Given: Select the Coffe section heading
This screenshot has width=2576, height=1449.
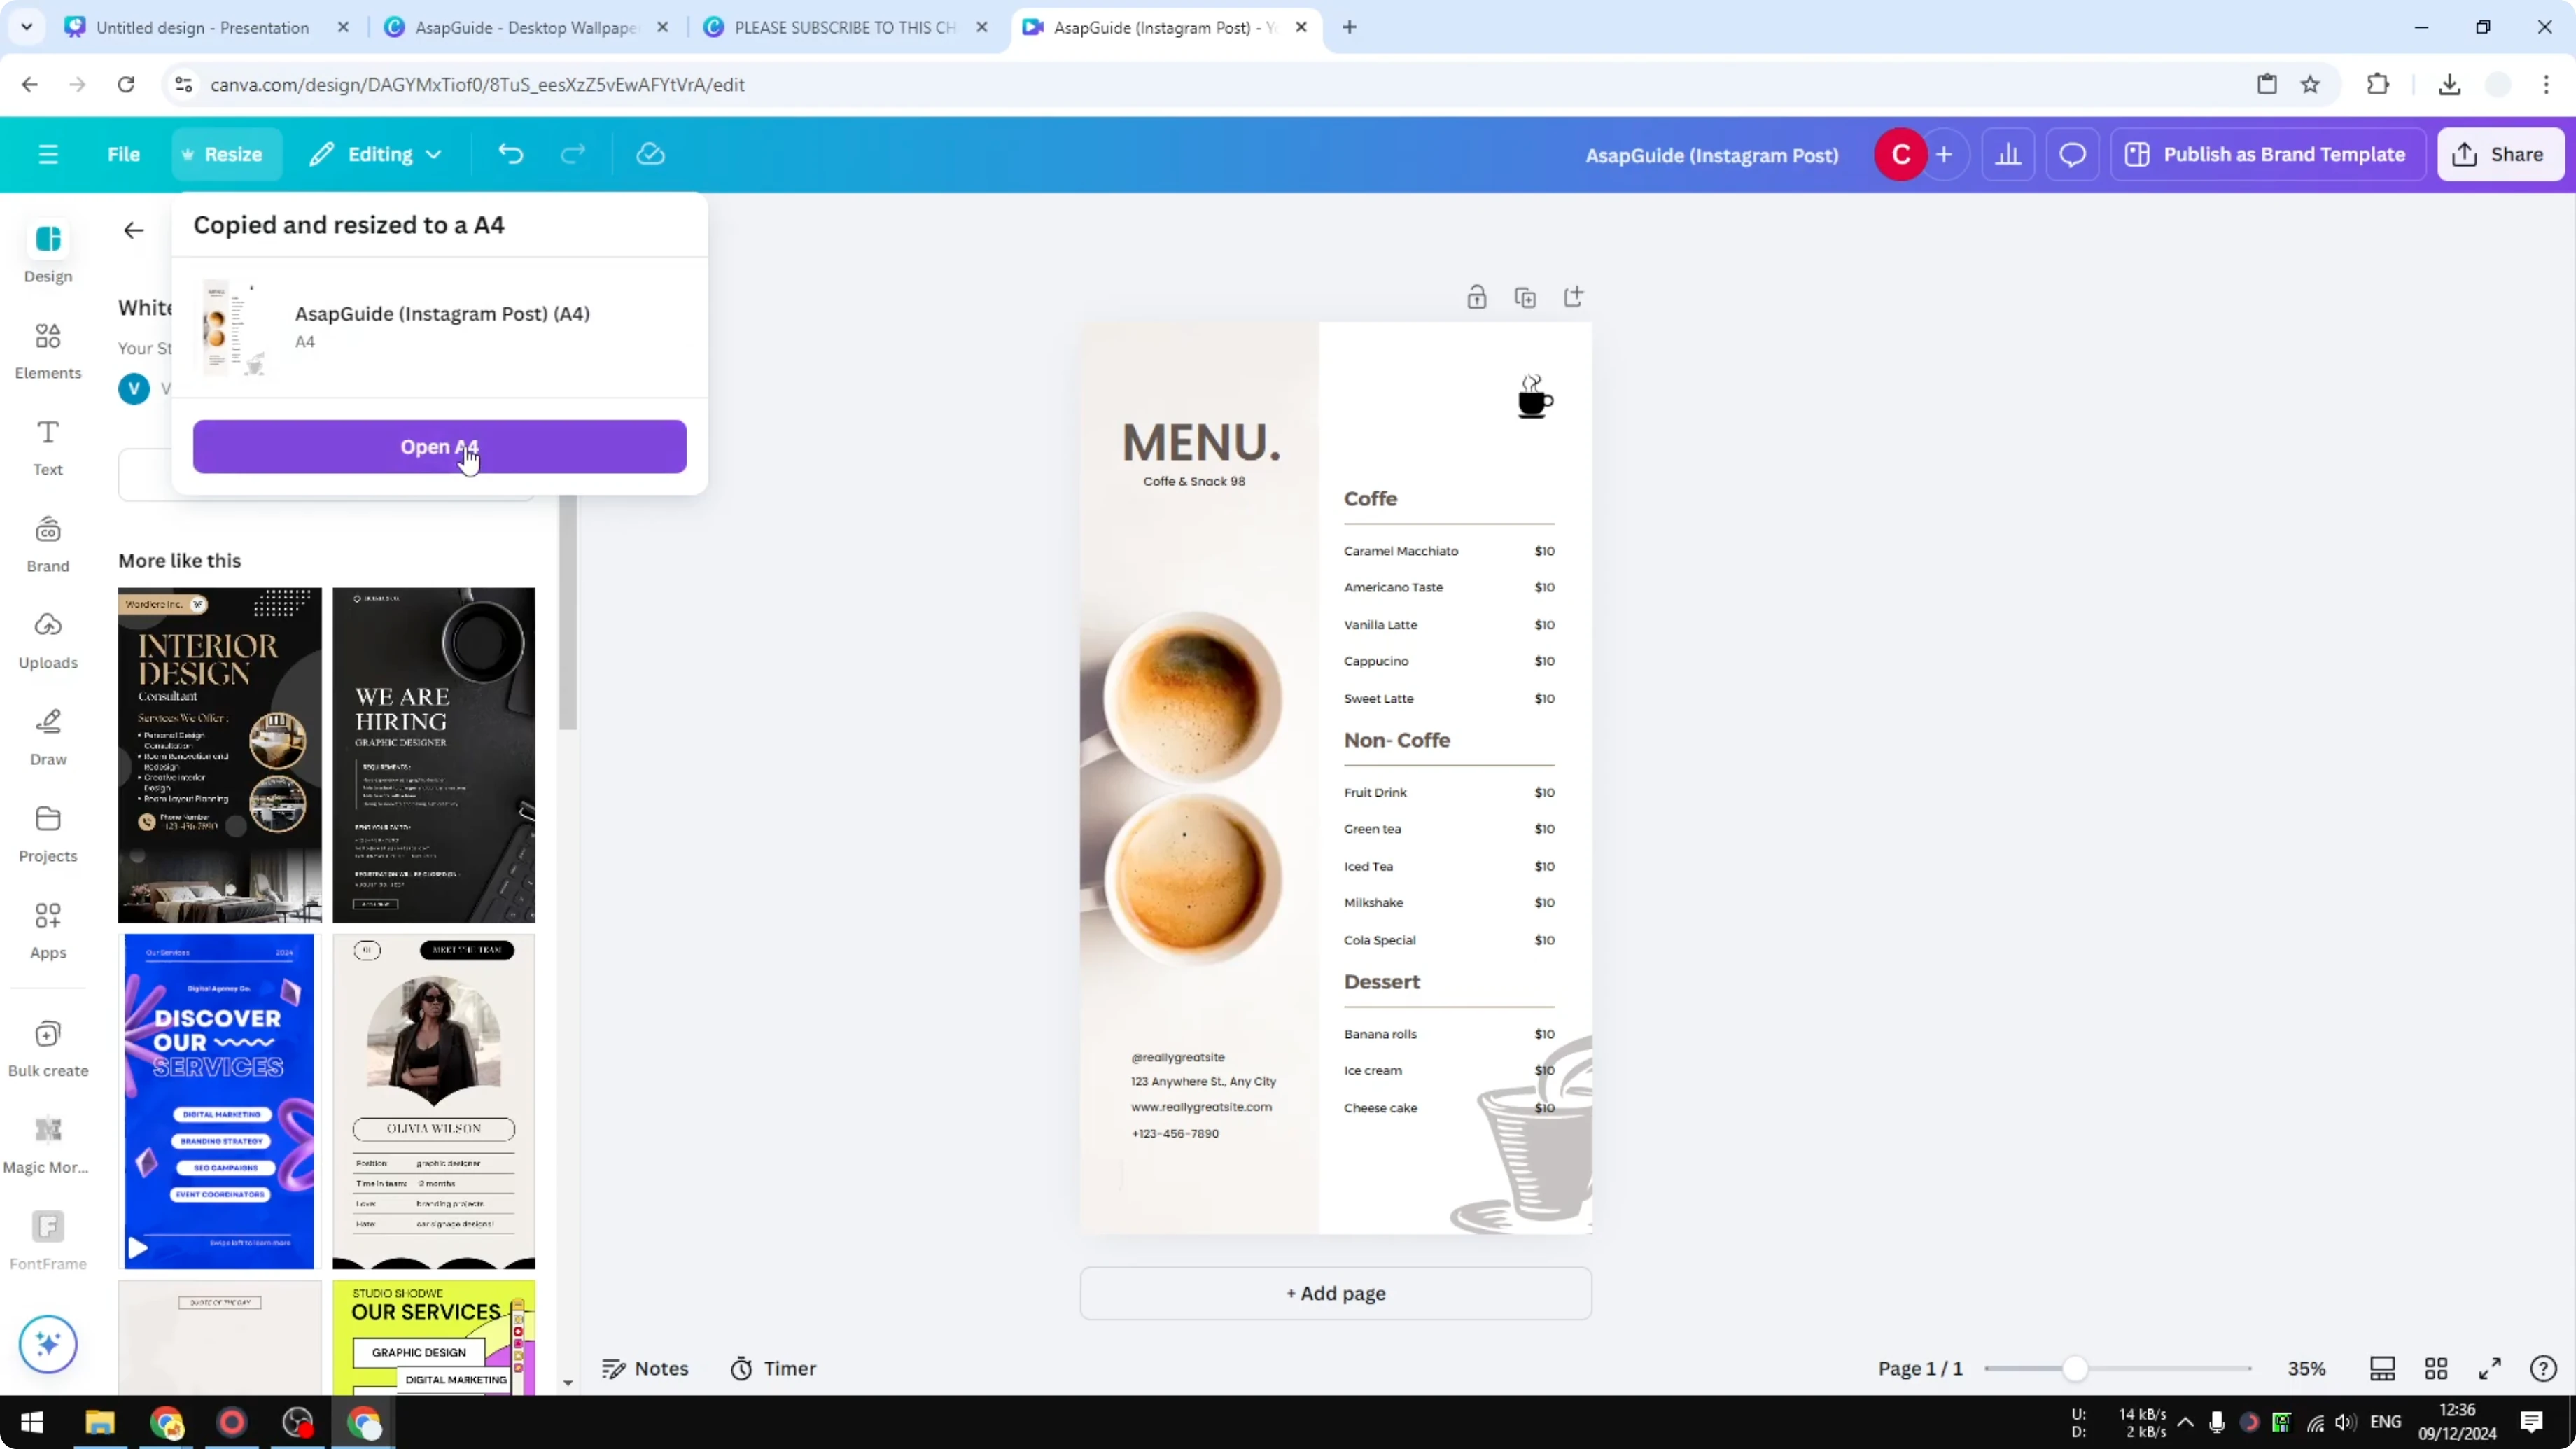Looking at the screenshot, I should coord(1370,498).
